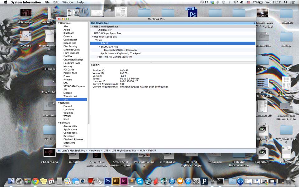Open App Store in the Dock

click(x=188, y=181)
